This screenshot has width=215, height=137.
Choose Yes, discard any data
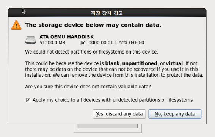(119, 114)
